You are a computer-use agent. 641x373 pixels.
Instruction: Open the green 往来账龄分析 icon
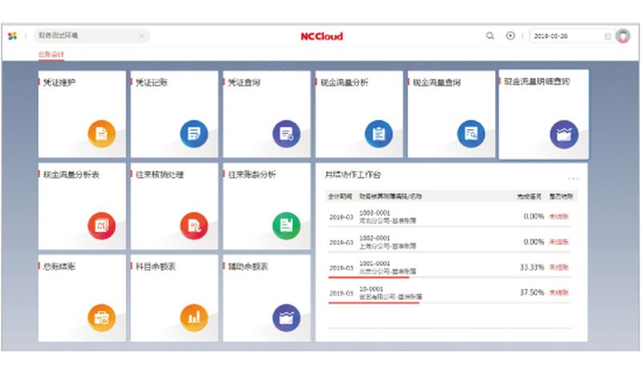click(x=285, y=225)
